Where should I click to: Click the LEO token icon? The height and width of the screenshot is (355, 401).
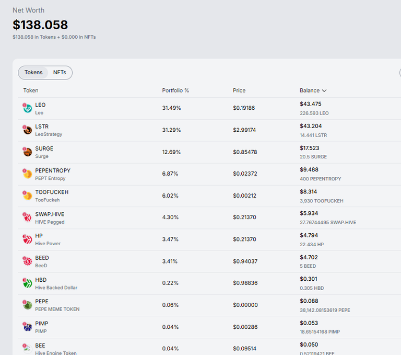(27, 108)
